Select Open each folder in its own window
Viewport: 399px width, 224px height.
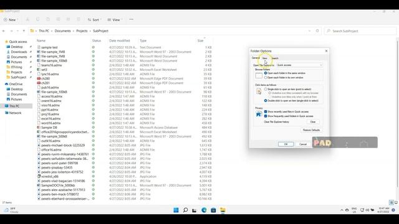(x=266, y=77)
